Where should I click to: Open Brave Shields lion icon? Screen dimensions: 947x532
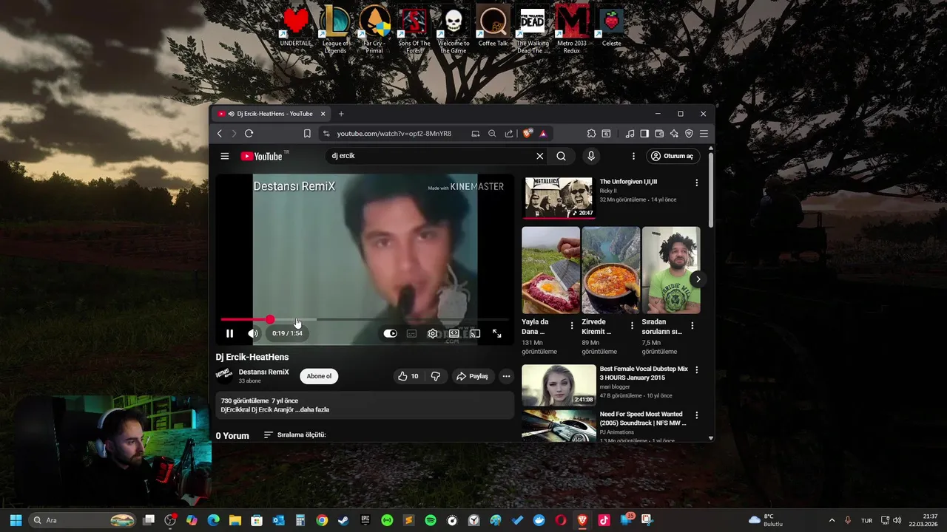click(528, 134)
